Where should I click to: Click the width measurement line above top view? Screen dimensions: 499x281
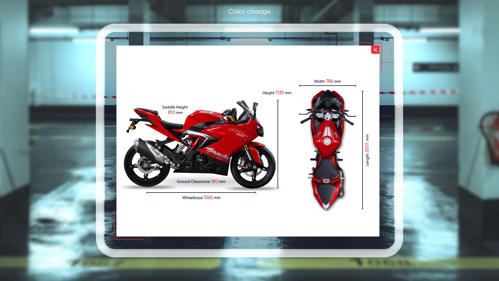[327, 86]
